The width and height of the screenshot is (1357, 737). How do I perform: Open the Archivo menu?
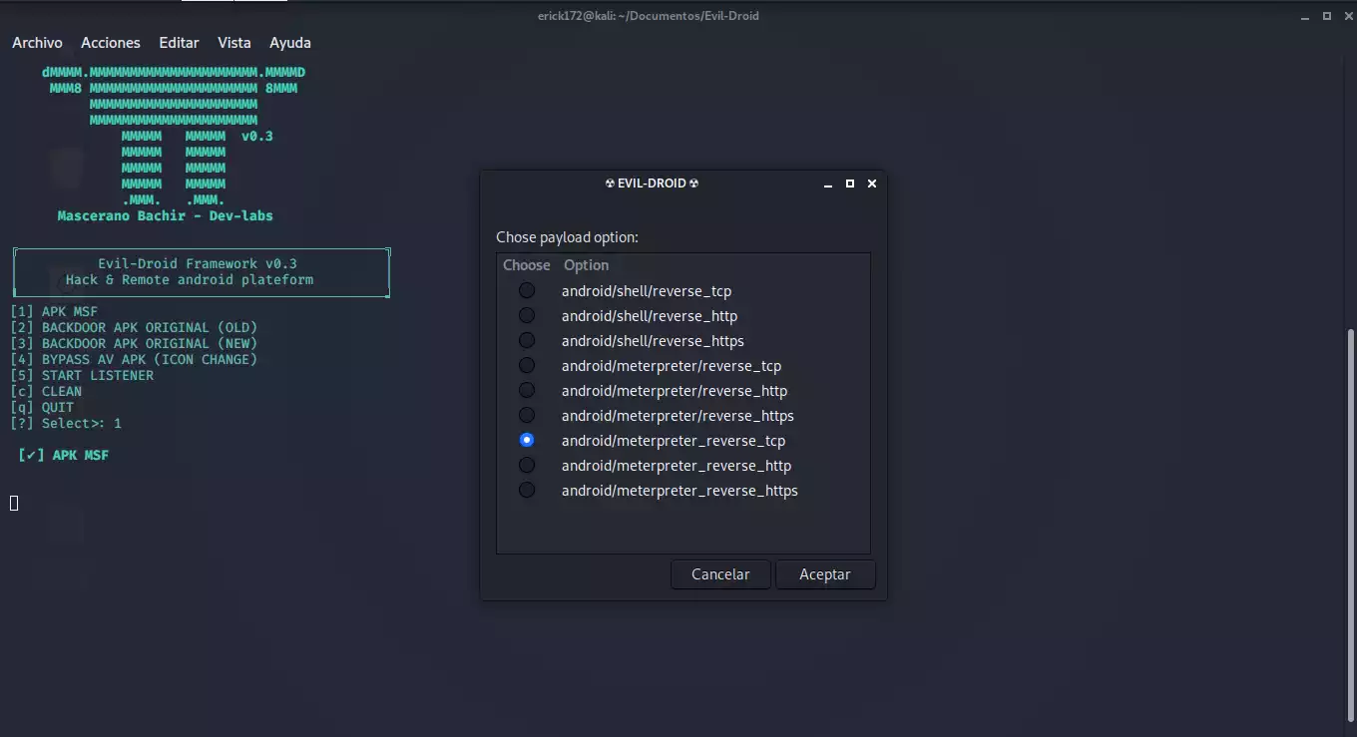(x=37, y=43)
